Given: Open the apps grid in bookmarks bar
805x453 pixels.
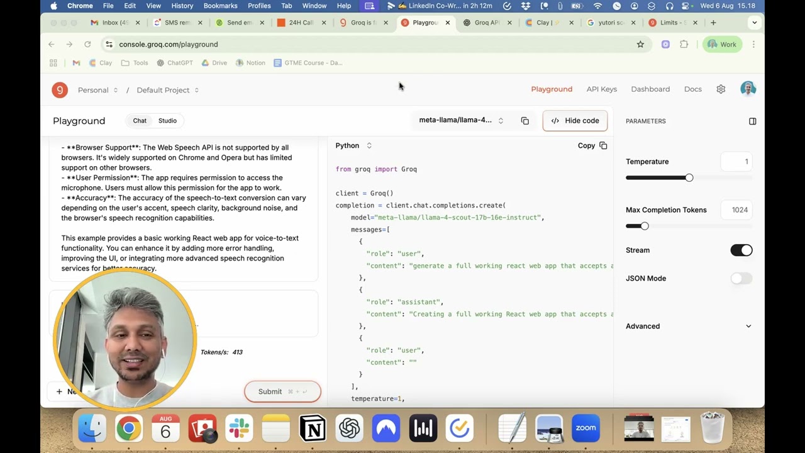Looking at the screenshot, I should (53, 63).
